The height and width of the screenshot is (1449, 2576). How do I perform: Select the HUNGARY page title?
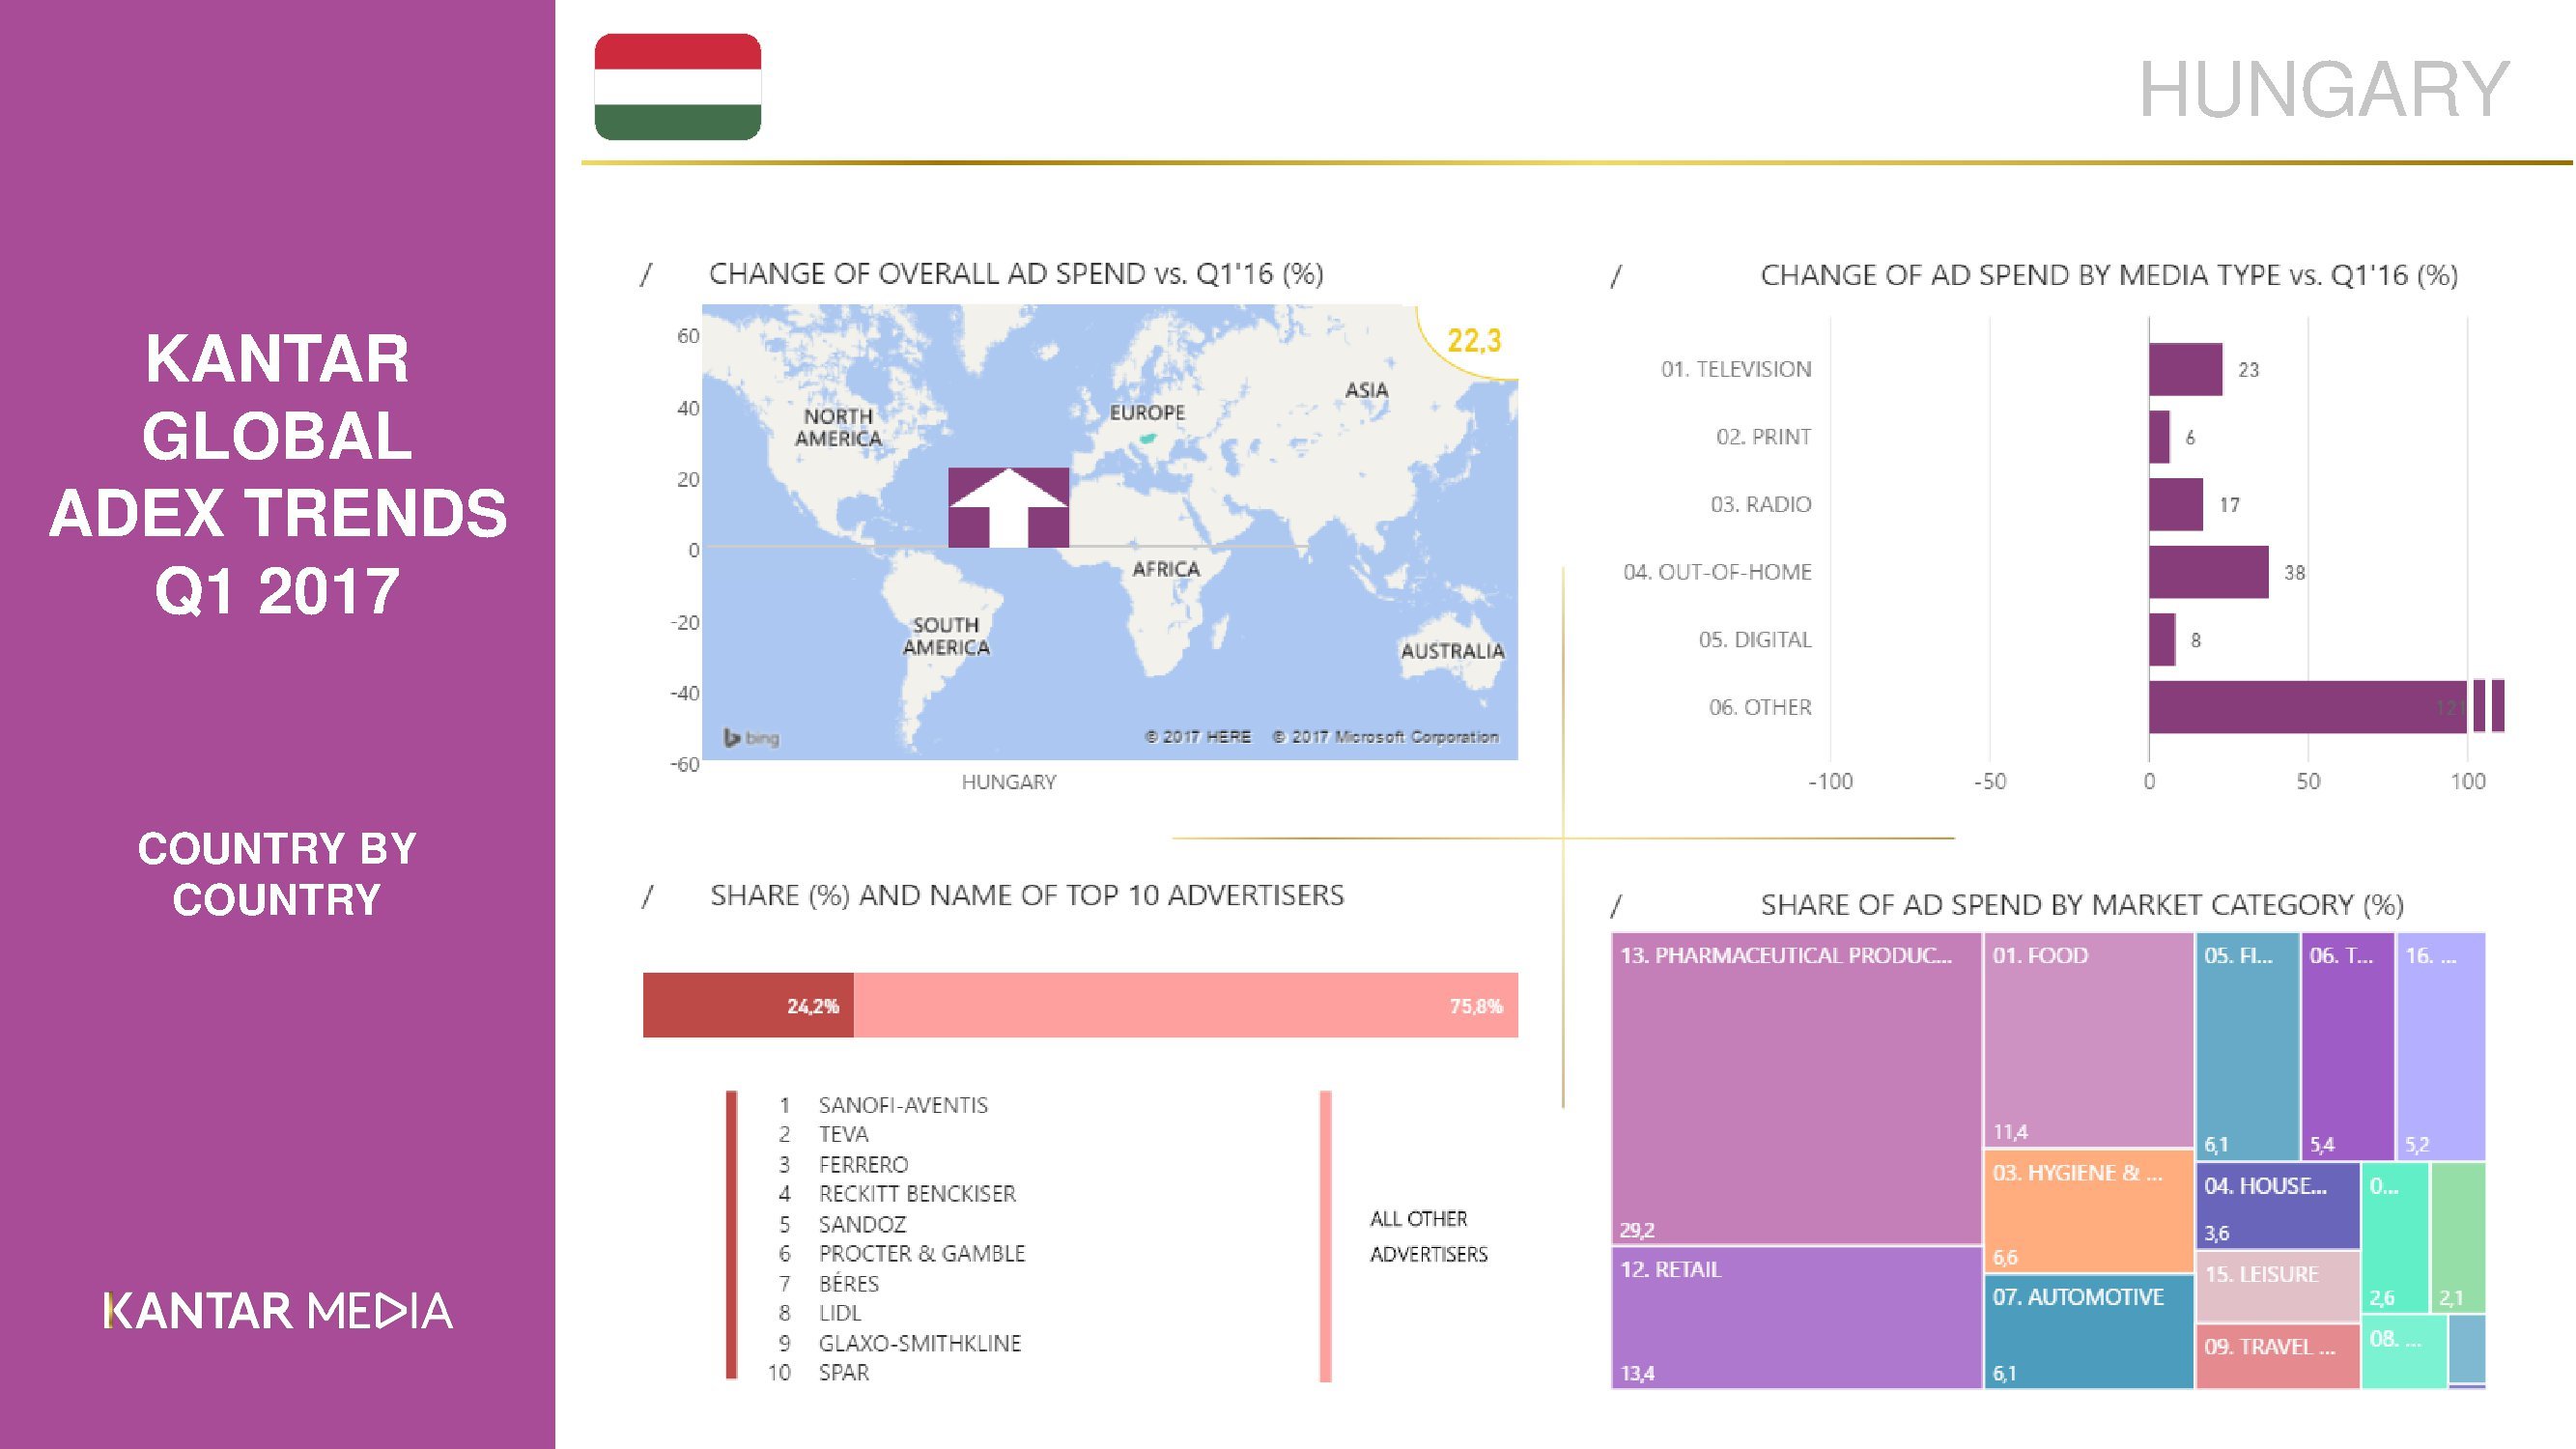2324,89
